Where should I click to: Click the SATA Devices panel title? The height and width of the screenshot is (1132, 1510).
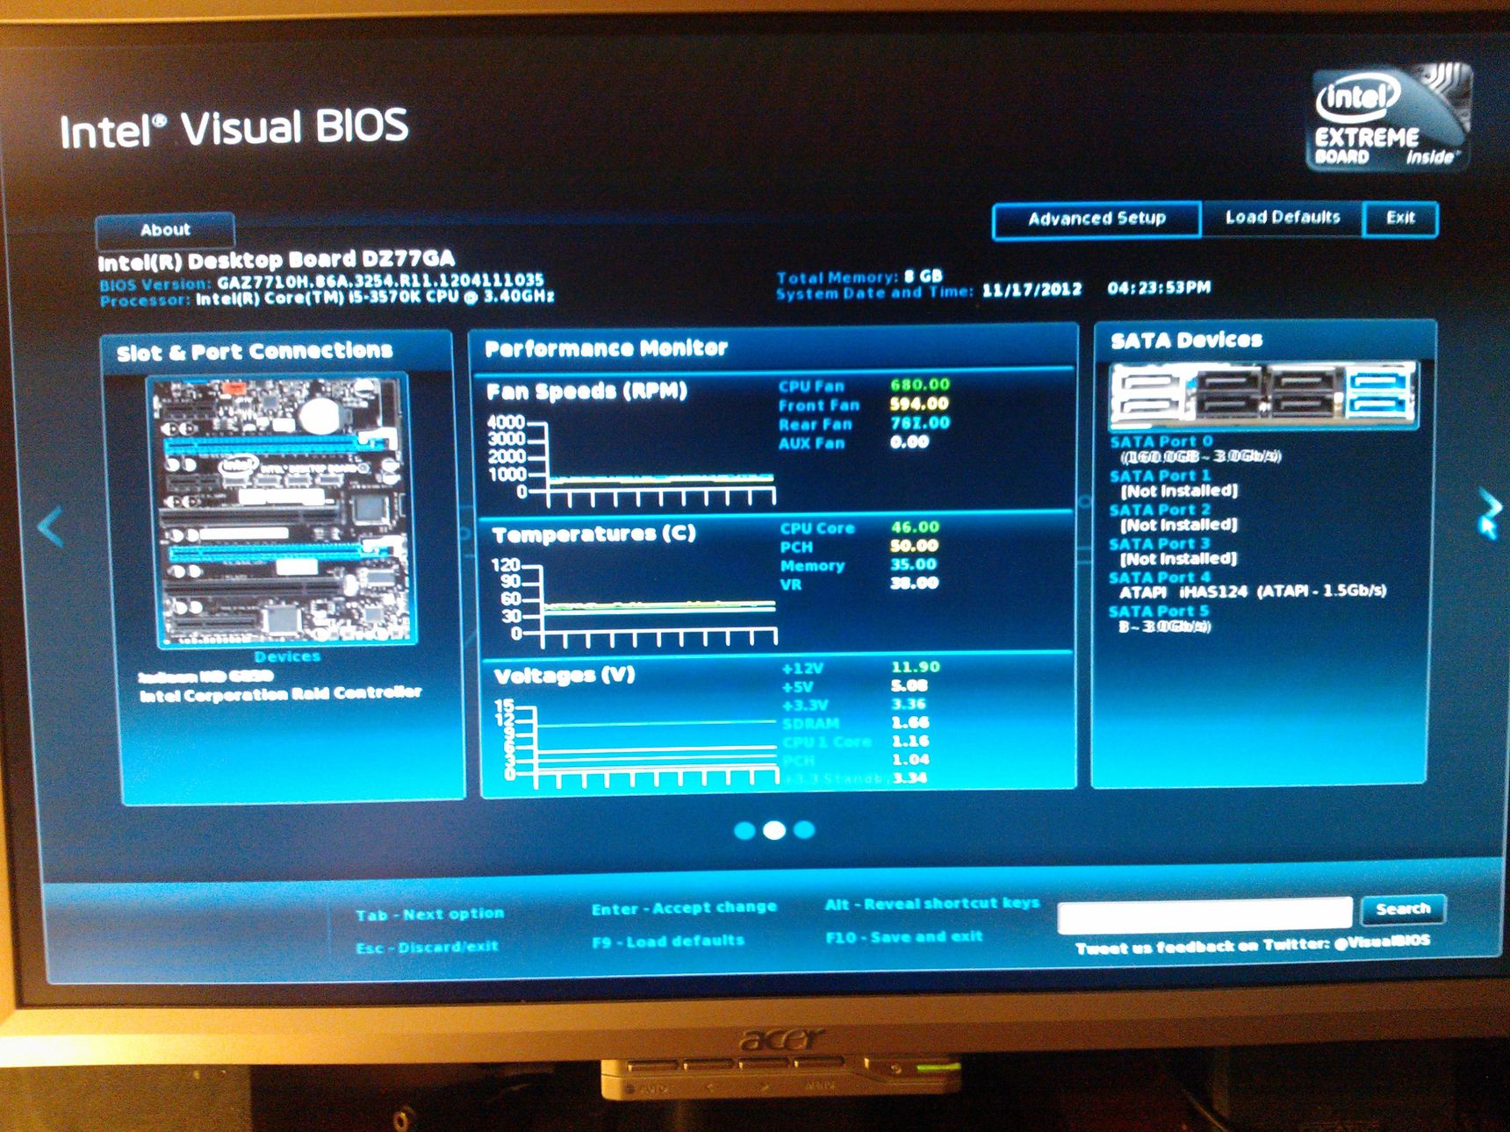pyautogui.click(x=1186, y=340)
